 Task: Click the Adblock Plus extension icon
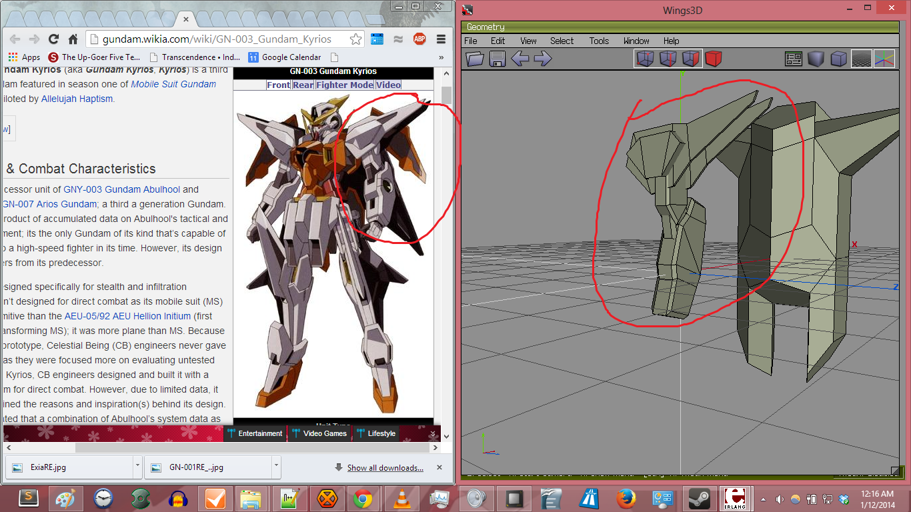pyautogui.click(x=419, y=39)
